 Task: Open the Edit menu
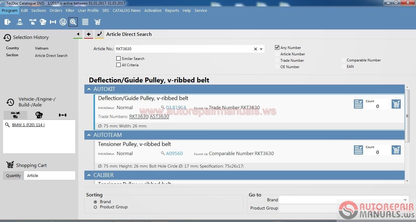click(24, 10)
